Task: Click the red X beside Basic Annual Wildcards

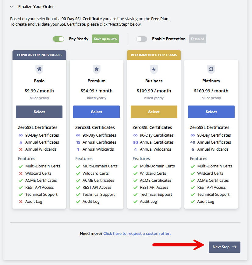Action: 21,149
